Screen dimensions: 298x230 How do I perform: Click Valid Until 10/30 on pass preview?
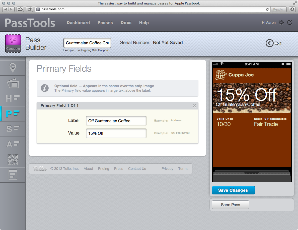[x=225, y=122]
